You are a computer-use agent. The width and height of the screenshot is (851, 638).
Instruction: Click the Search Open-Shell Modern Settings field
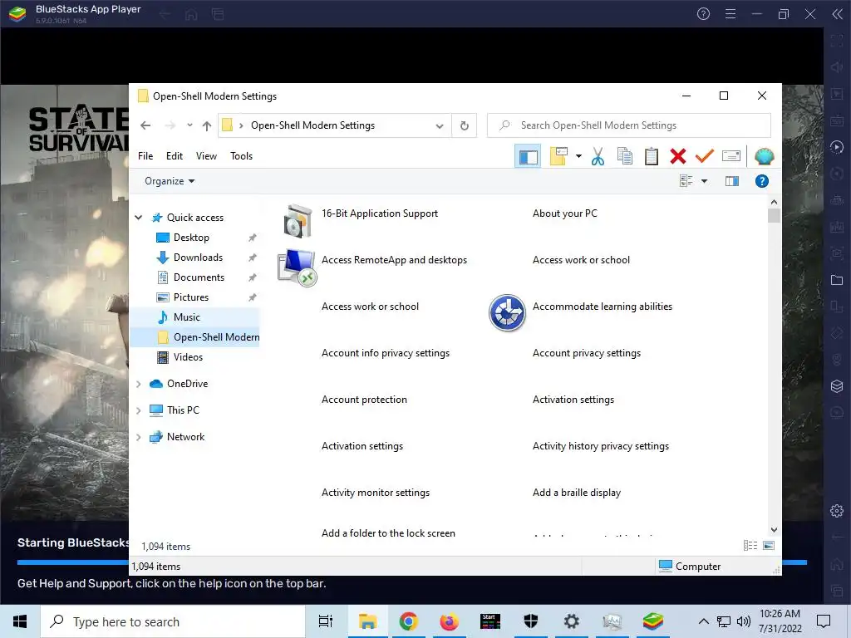[x=628, y=125]
